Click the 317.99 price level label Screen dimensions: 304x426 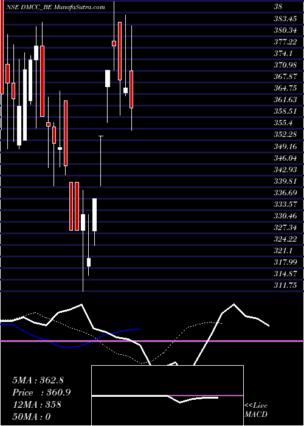point(285,262)
